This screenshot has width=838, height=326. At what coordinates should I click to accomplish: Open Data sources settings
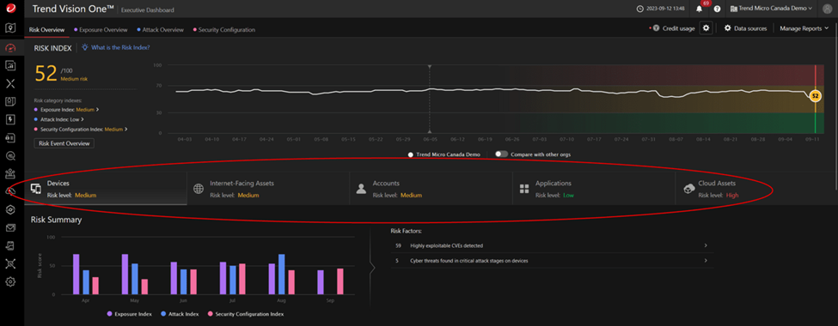coord(745,28)
